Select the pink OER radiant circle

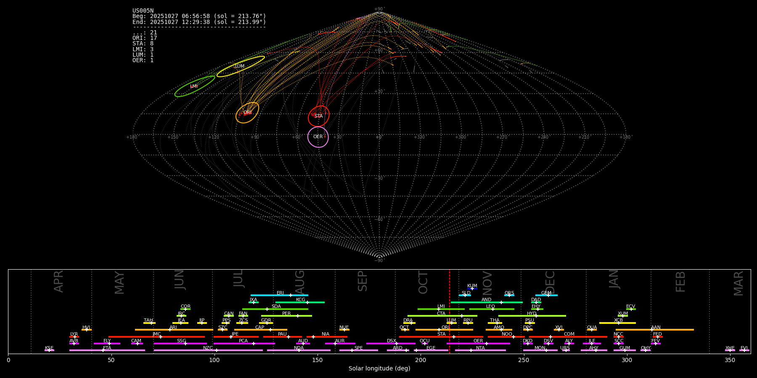tap(318, 137)
